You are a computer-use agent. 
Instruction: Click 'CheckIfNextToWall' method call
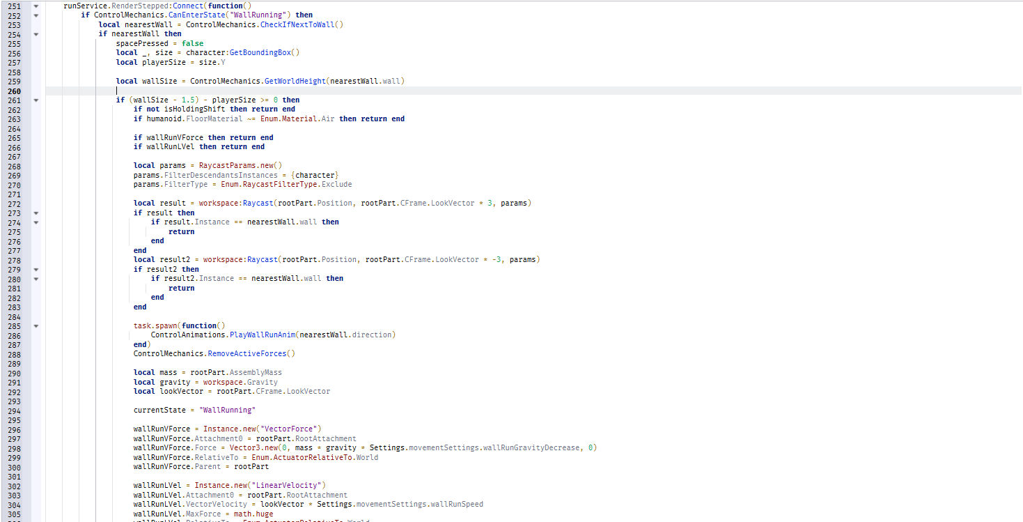point(297,24)
